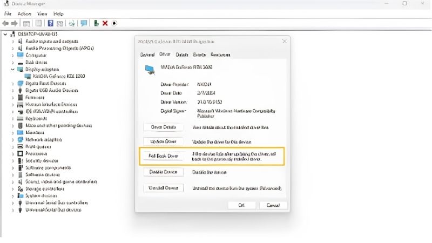
Task: Click the red X uninstall device icon
Action: pyautogui.click(x=105, y=23)
